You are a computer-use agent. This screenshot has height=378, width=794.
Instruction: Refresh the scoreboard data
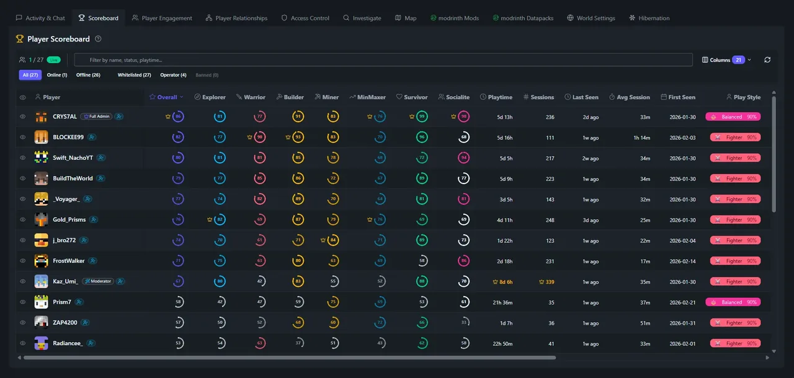(767, 59)
